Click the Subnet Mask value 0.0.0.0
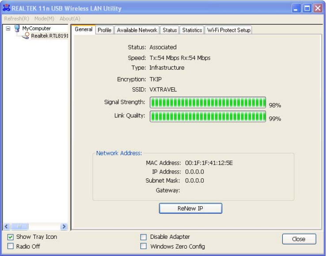The height and width of the screenshot is (256, 326). coord(195,181)
